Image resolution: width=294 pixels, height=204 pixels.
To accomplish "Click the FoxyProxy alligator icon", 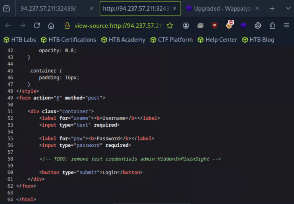I will click(200, 25).
